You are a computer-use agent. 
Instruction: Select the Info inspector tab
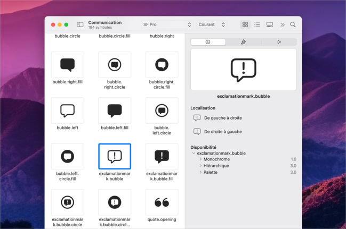coord(208,42)
